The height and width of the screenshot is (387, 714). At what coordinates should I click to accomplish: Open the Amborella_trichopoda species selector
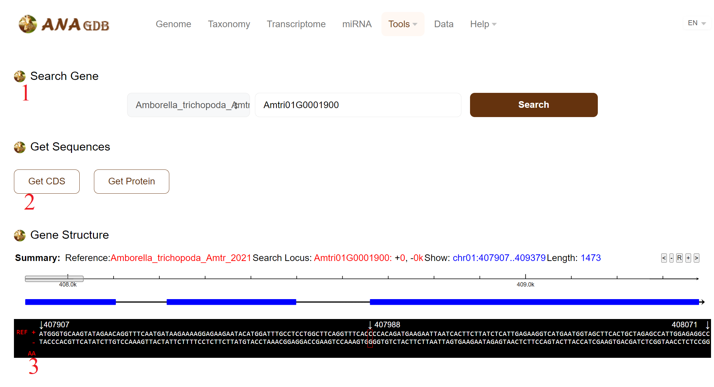188,105
